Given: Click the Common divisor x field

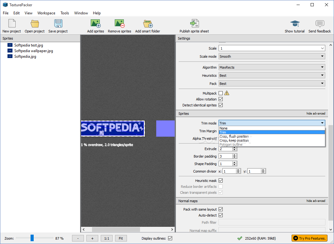Looking at the screenshot, I should (x=229, y=171).
